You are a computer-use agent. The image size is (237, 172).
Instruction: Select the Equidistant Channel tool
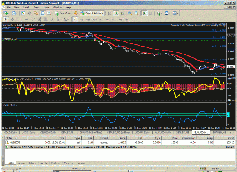tap(39, 19)
